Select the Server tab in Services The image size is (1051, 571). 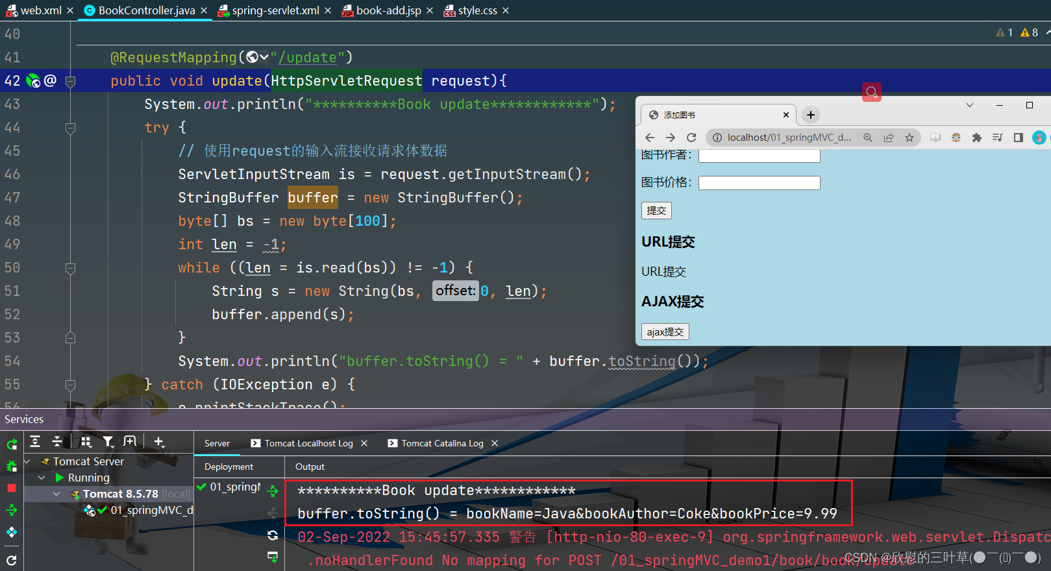point(217,443)
